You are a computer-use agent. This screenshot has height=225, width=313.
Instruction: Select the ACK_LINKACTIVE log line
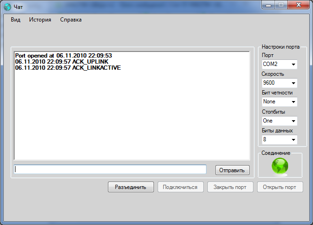pyautogui.click(x=68, y=68)
